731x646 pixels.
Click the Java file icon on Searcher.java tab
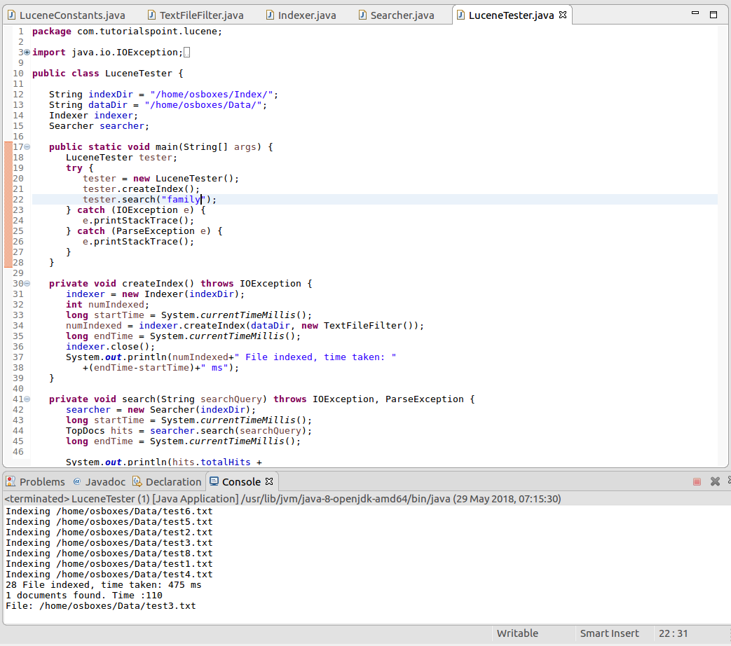click(362, 15)
